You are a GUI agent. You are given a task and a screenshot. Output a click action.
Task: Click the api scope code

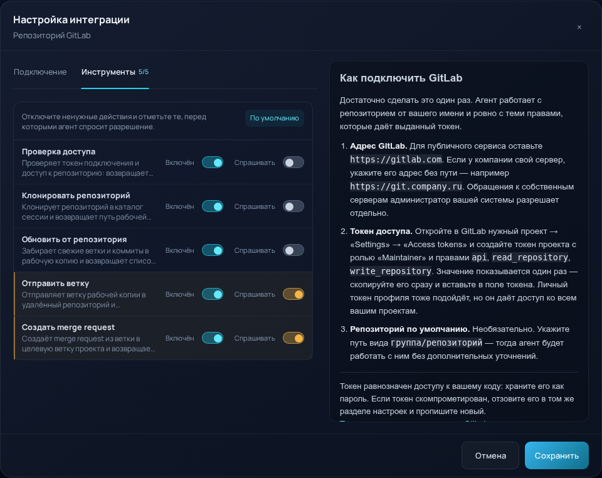coord(479,257)
